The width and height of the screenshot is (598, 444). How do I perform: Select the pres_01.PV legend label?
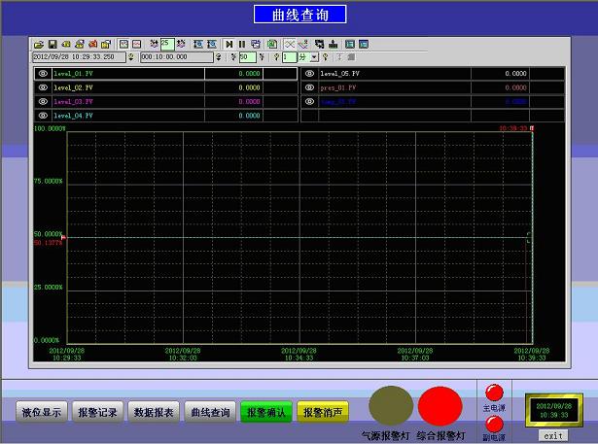coord(338,88)
